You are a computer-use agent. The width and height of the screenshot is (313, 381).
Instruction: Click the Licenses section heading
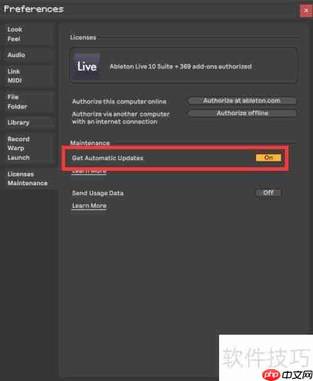point(83,38)
